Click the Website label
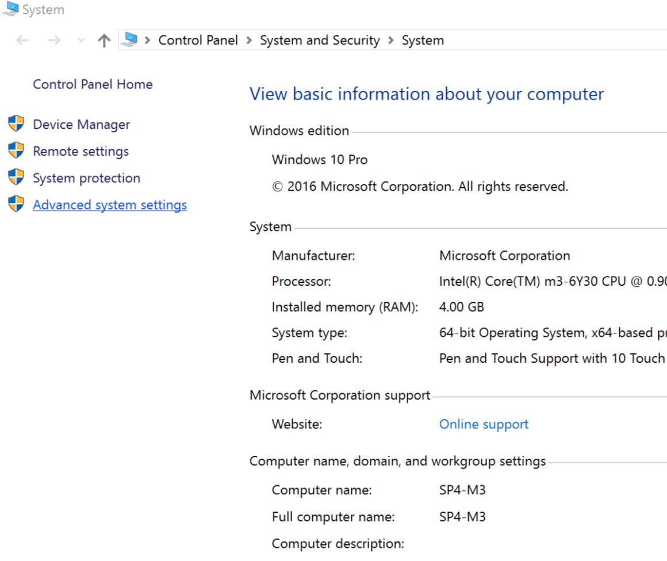The image size is (667, 561). pos(297,424)
